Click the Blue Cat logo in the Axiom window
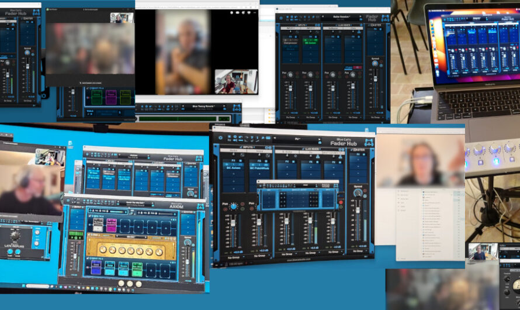This screenshot has height=310, width=520. (200, 206)
